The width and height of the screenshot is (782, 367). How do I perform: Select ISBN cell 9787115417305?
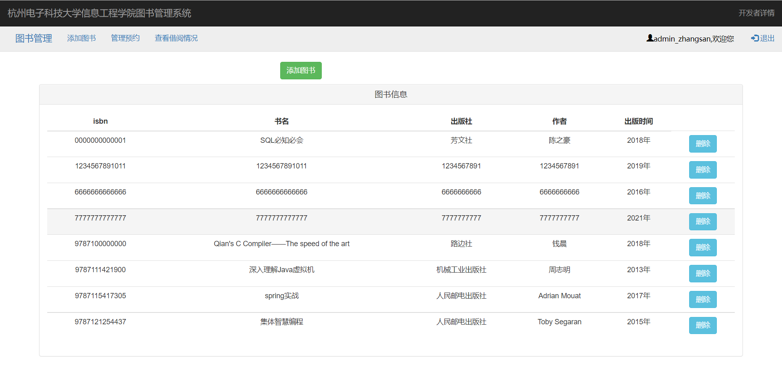(100, 296)
